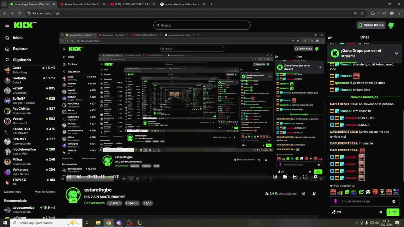Open BYN1CO's channel entry
The width and height of the screenshot is (404, 227).
pos(29,141)
